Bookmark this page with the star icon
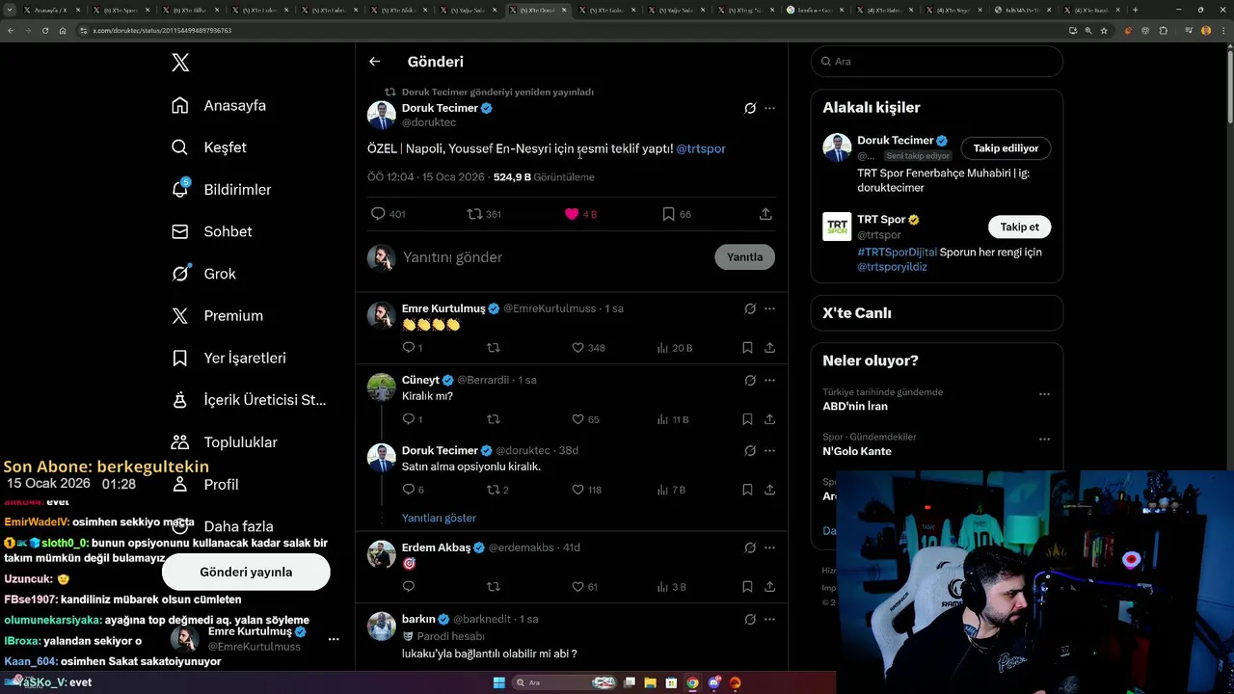This screenshot has height=694, width=1234. 1104,30
